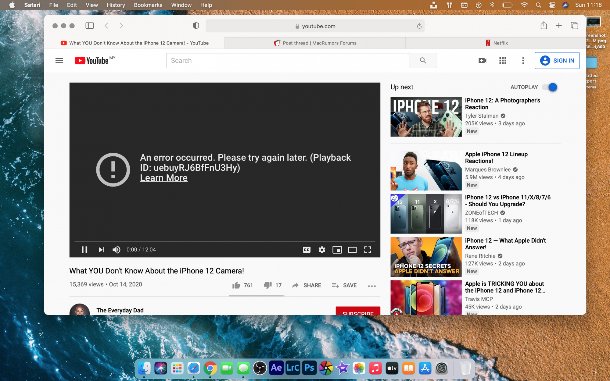Open The Everyday Dad channel name
The height and width of the screenshot is (381, 610).
(120, 310)
